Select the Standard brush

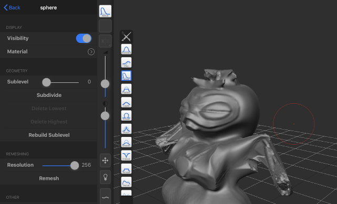coord(126,49)
